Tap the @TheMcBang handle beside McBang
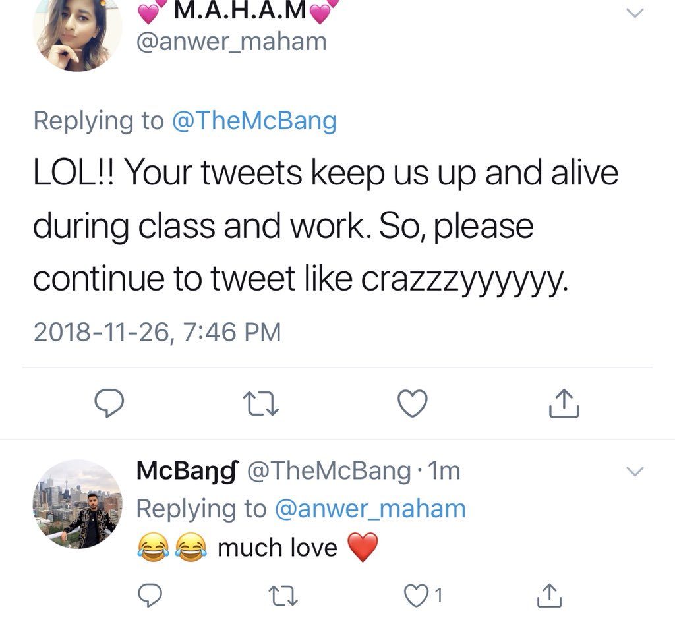Viewport: 675px width, 622px height. point(329,470)
